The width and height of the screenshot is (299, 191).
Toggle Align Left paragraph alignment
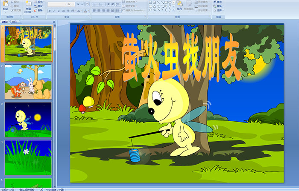tap(94, 11)
